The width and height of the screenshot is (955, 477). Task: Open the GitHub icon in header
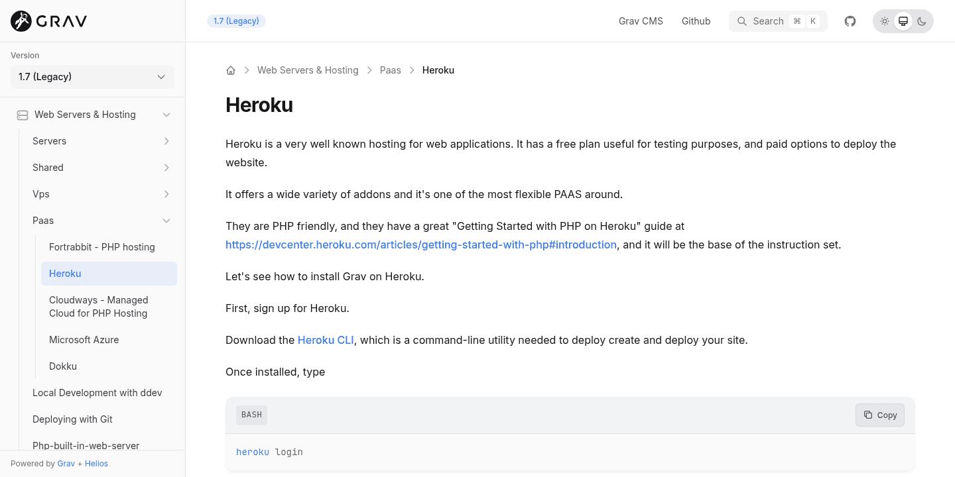[850, 21]
